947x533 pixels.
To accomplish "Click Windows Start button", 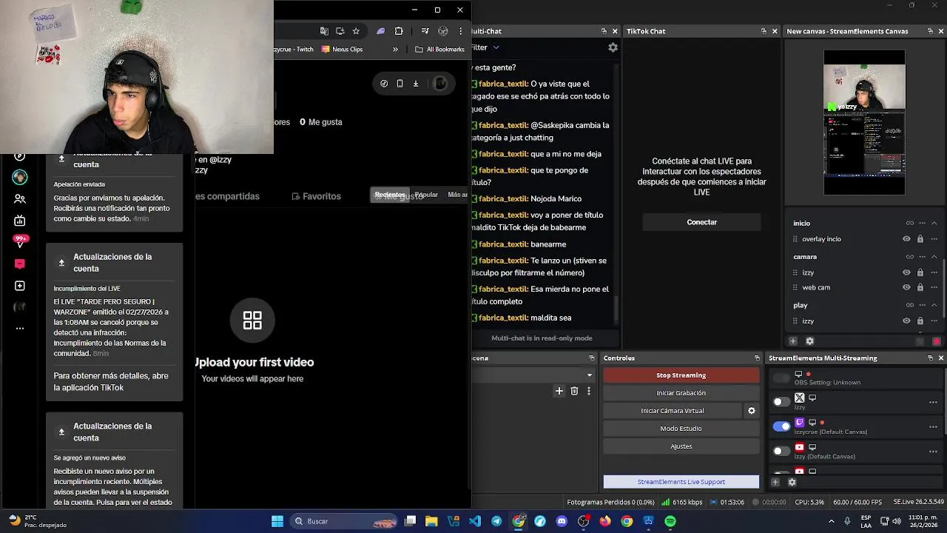I will point(277,521).
